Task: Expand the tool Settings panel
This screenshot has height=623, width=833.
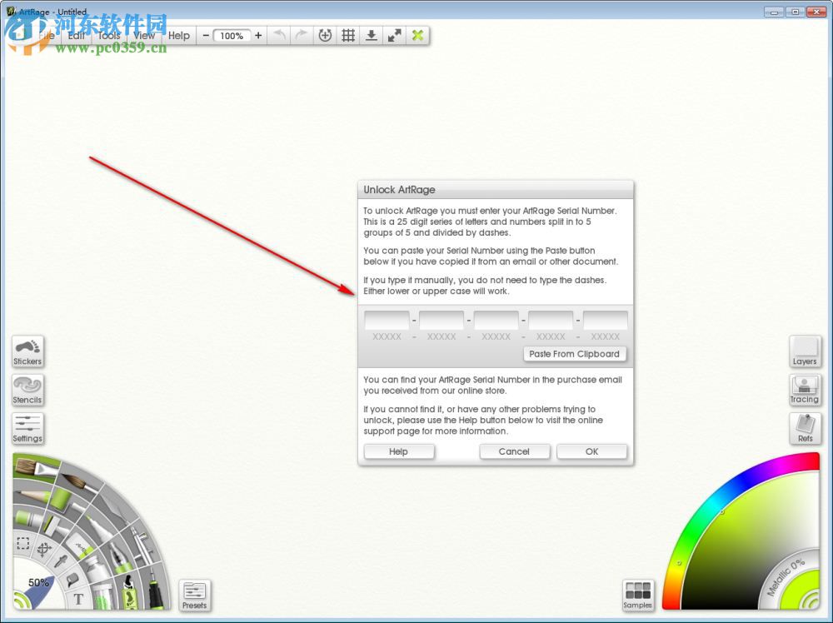Action: coord(27,428)
